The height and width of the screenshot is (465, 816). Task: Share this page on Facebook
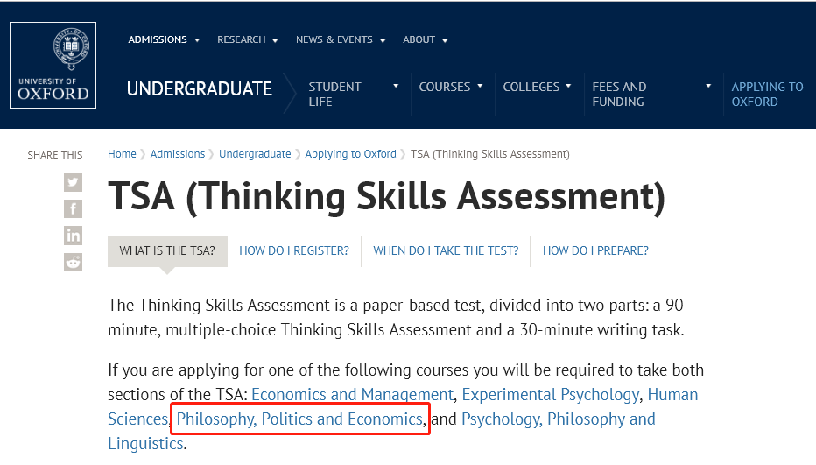click(x=73, y=208)
